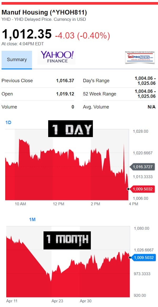The image size is (158, 307).
Task: Click the Apr 23 axis label
Action: [57, 301]
